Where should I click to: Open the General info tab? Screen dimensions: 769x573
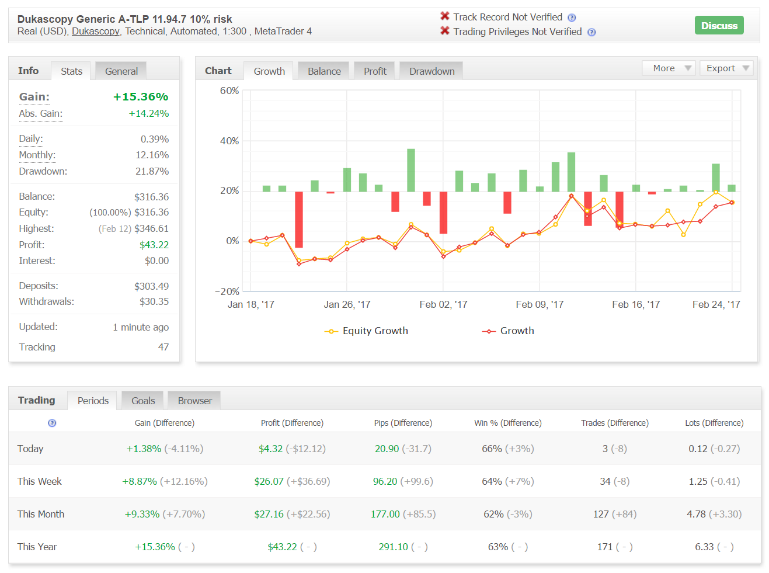click(x=121, y=71)
